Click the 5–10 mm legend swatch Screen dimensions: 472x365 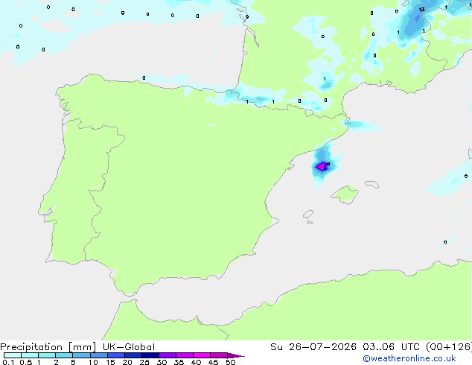[81, 355]
